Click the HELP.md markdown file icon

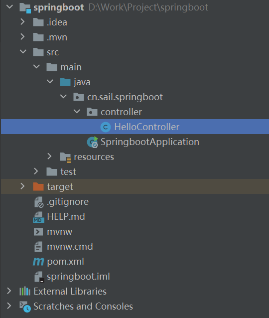click(38, 217)
